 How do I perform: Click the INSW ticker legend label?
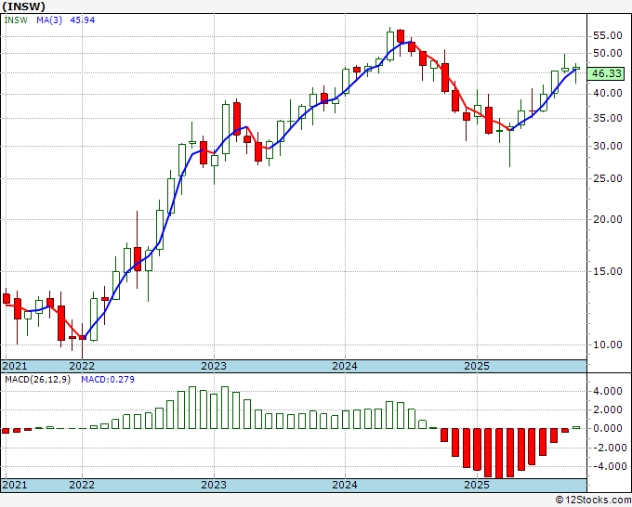click(16, 19)
